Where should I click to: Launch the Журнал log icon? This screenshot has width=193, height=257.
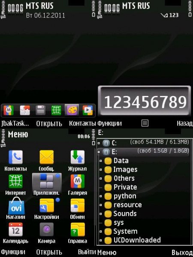[x=78, y=157]
